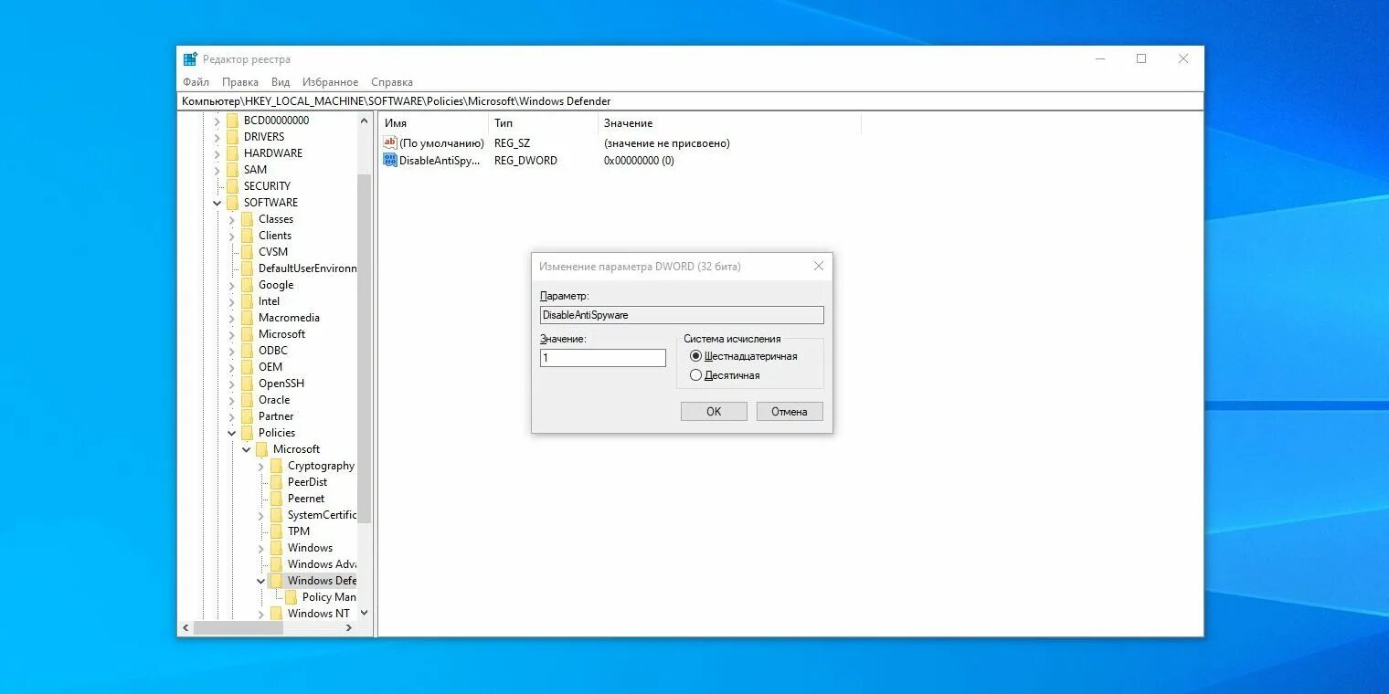1389x694 pixels.
Task: Click the Intel folder icon
Action: tap(247, 301)
